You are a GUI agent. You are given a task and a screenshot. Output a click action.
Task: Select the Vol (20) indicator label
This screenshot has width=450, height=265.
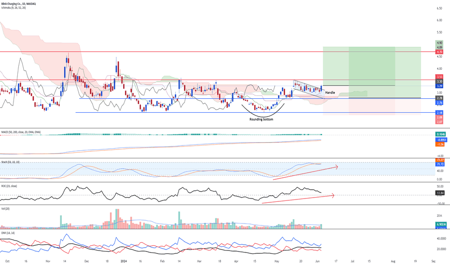pyautogui.click(x=5, y=209)
